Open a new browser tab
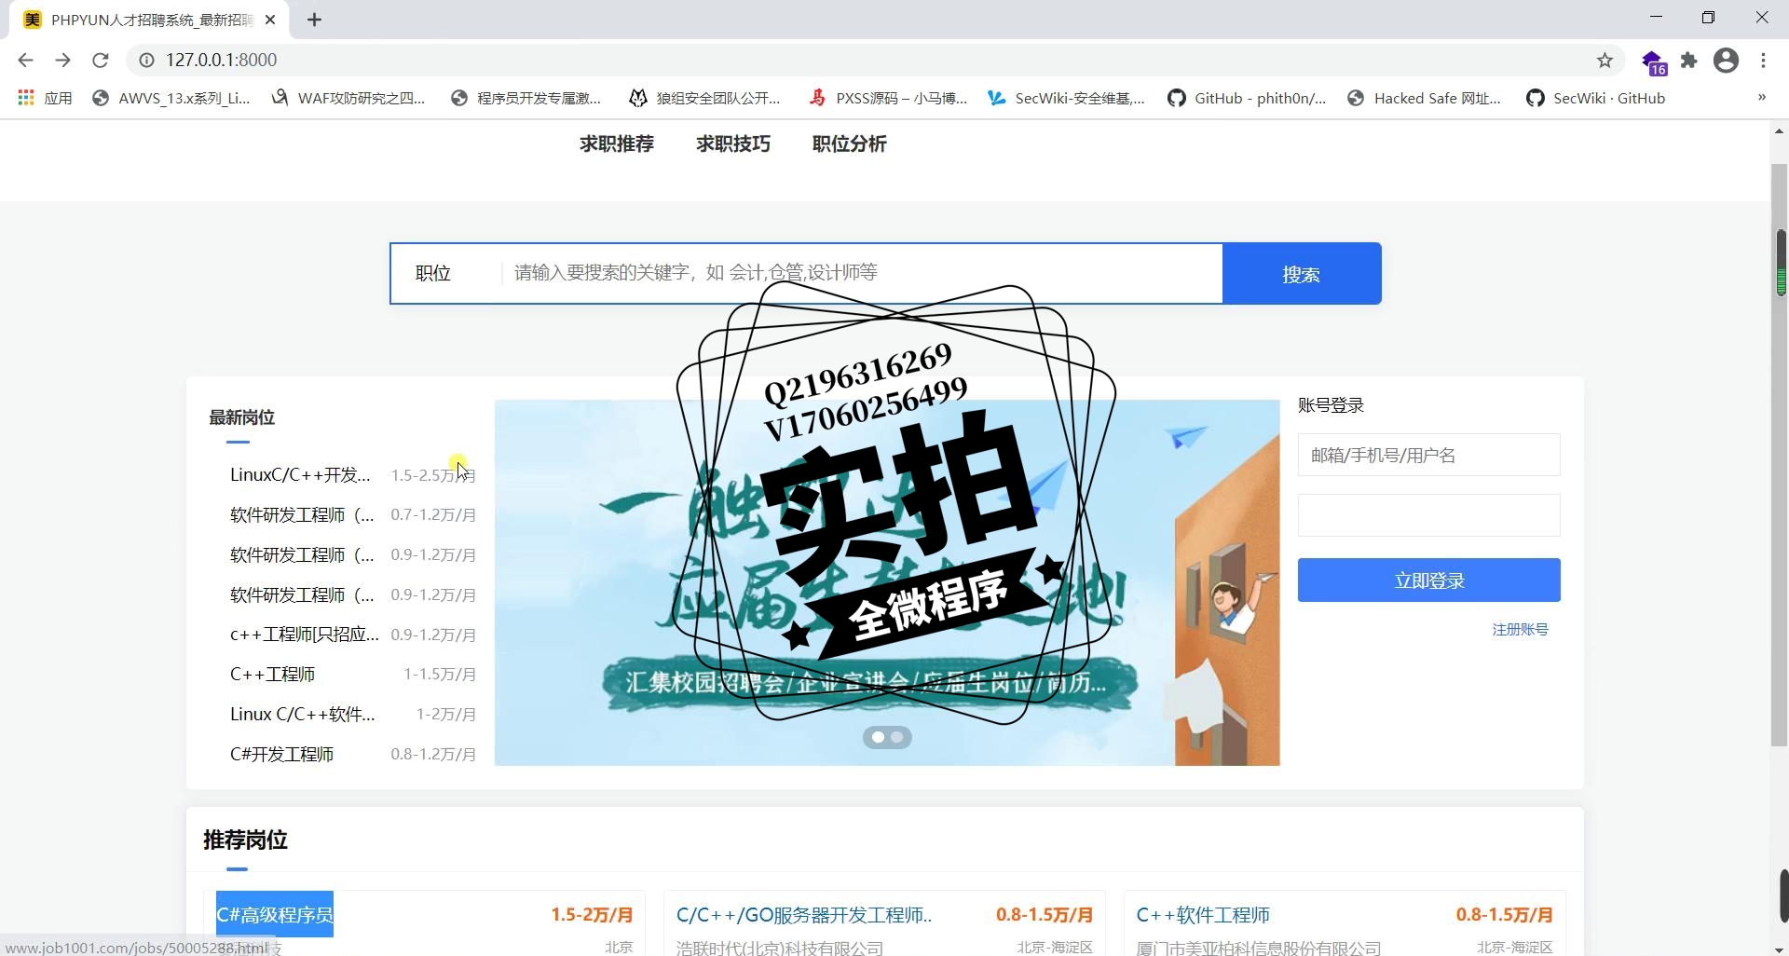The width and height of the screenshot is (1789, 956). point(314,20)
